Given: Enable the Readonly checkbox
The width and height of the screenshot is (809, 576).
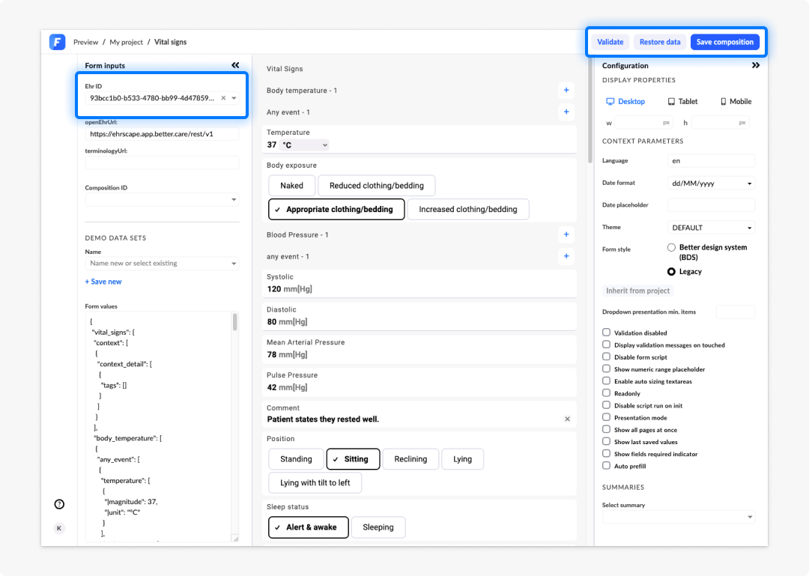Looking at the screenshot, I should pos(606,392).
